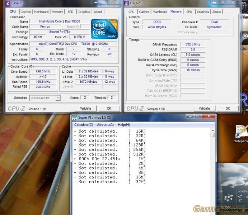
Task: Click the Channels # value 'Dual'
Action: (x=214, y=22)
